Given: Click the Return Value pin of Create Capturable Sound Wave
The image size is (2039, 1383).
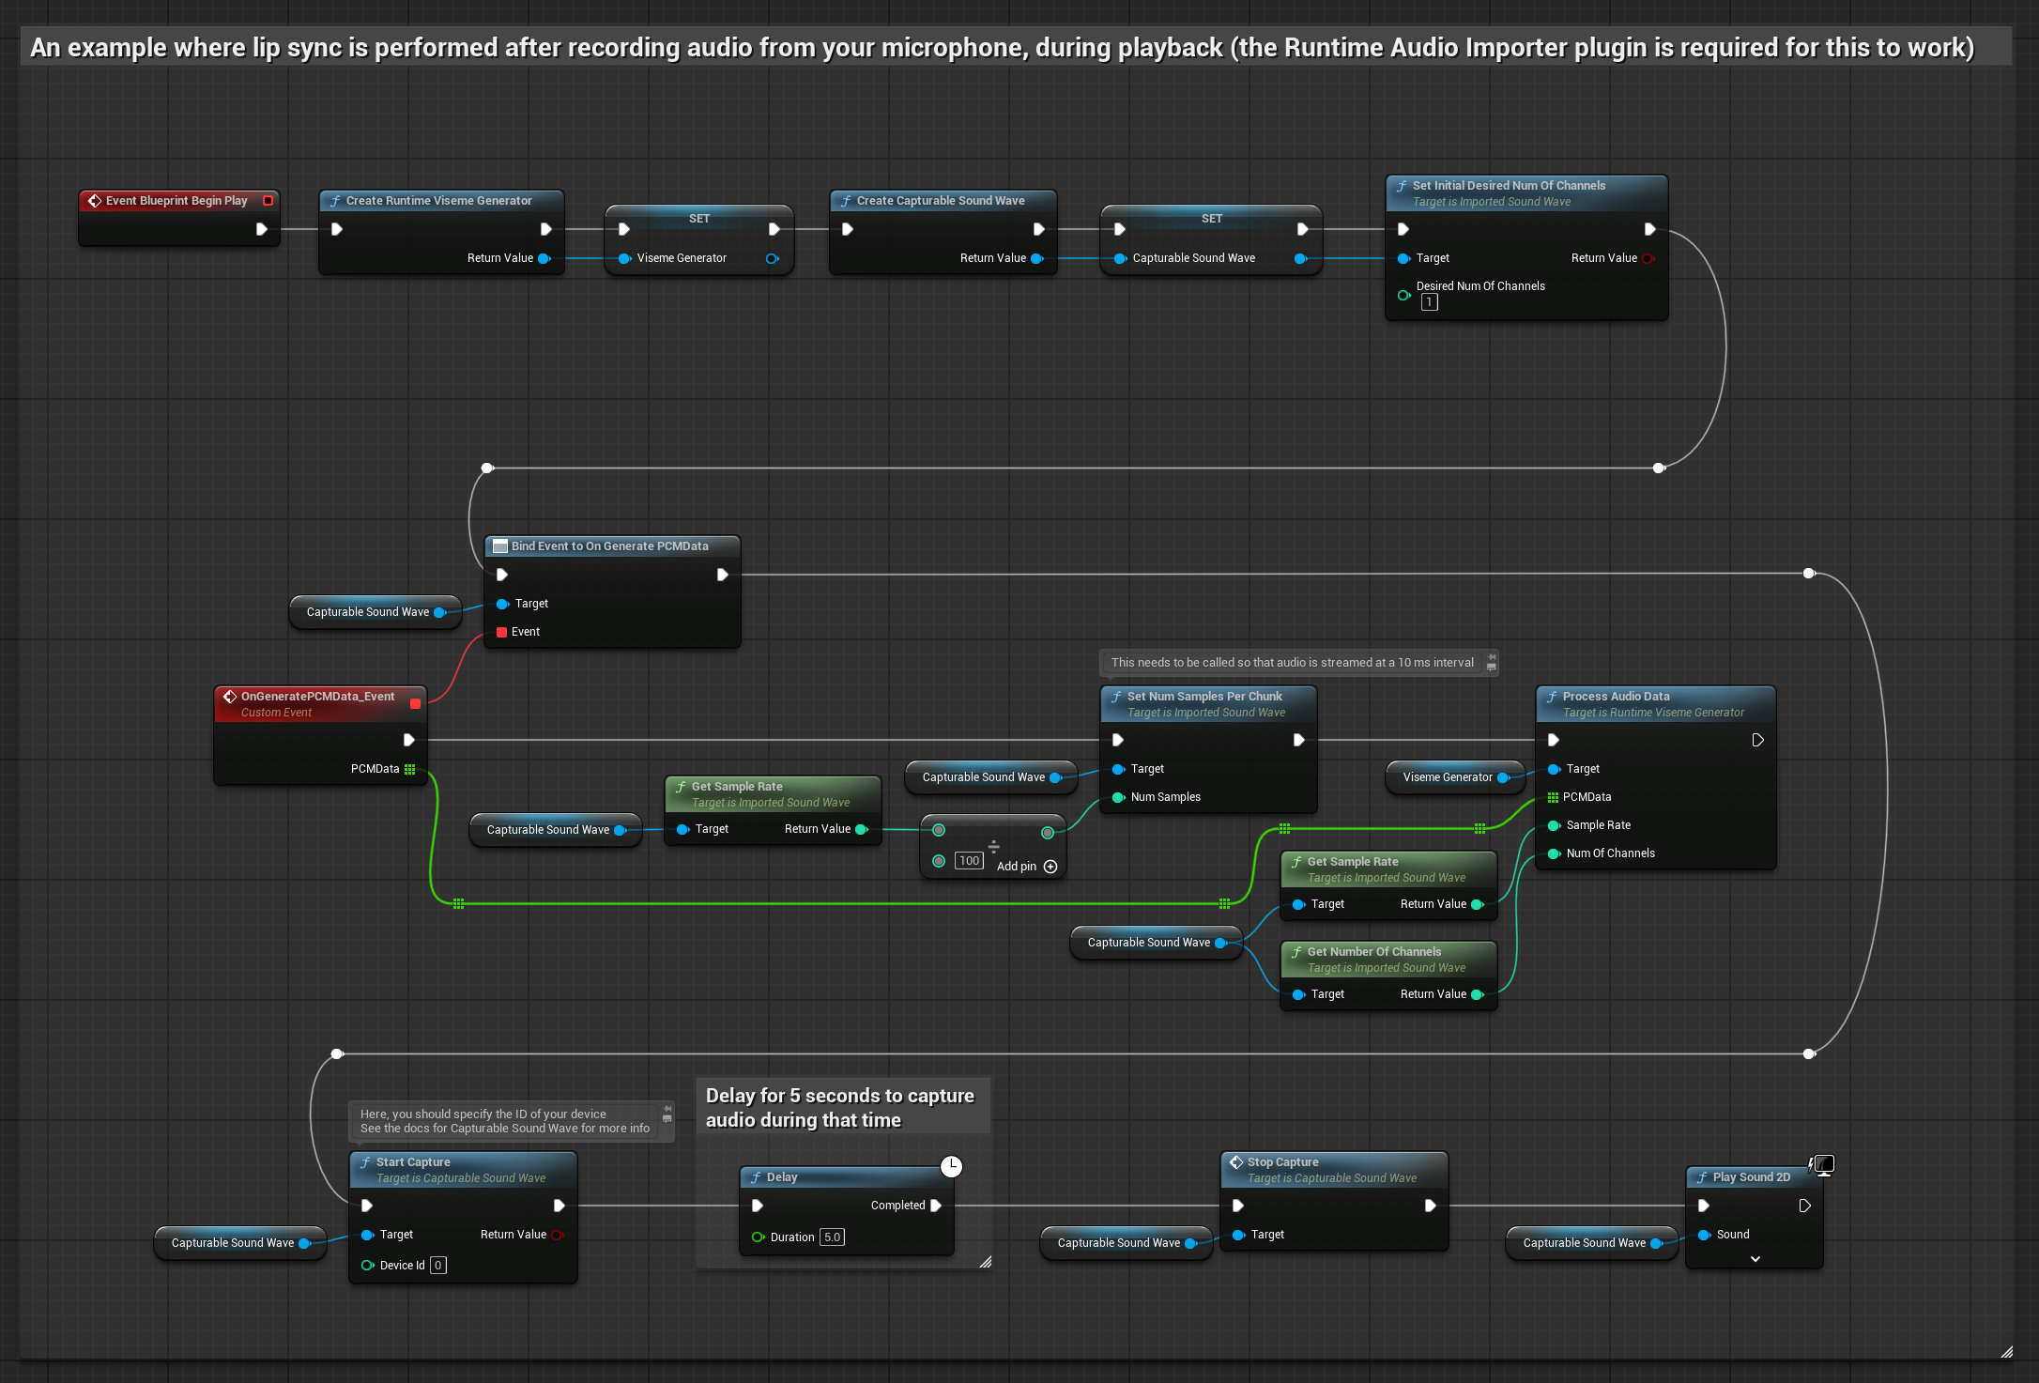Looking at the screenshot, I should (1037, 258).
